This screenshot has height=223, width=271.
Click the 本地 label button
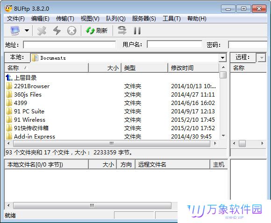17,57
